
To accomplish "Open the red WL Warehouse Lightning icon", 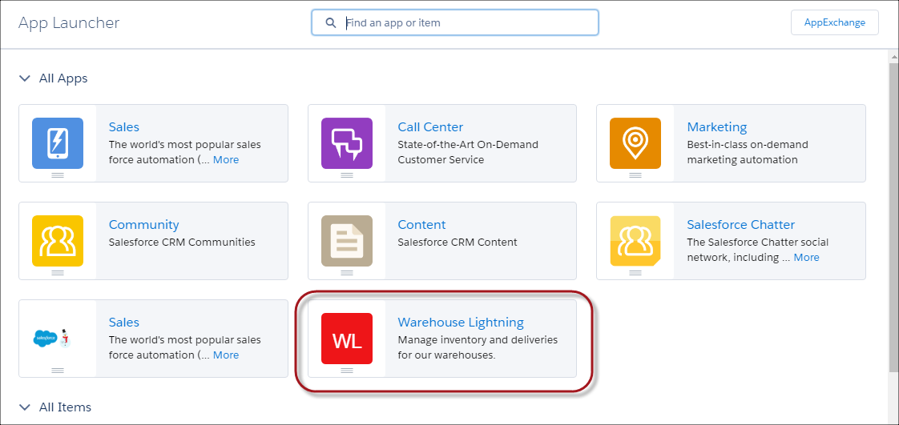I will (347, 339).
